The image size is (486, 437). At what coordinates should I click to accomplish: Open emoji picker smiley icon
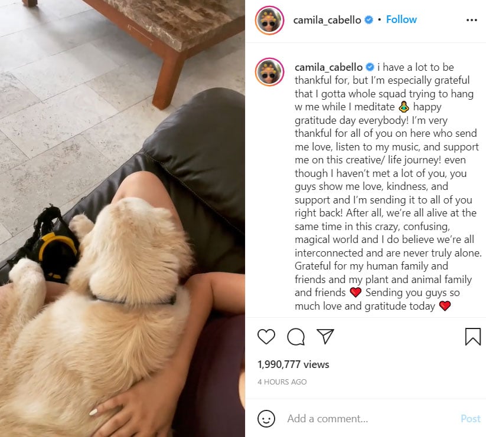266,419
